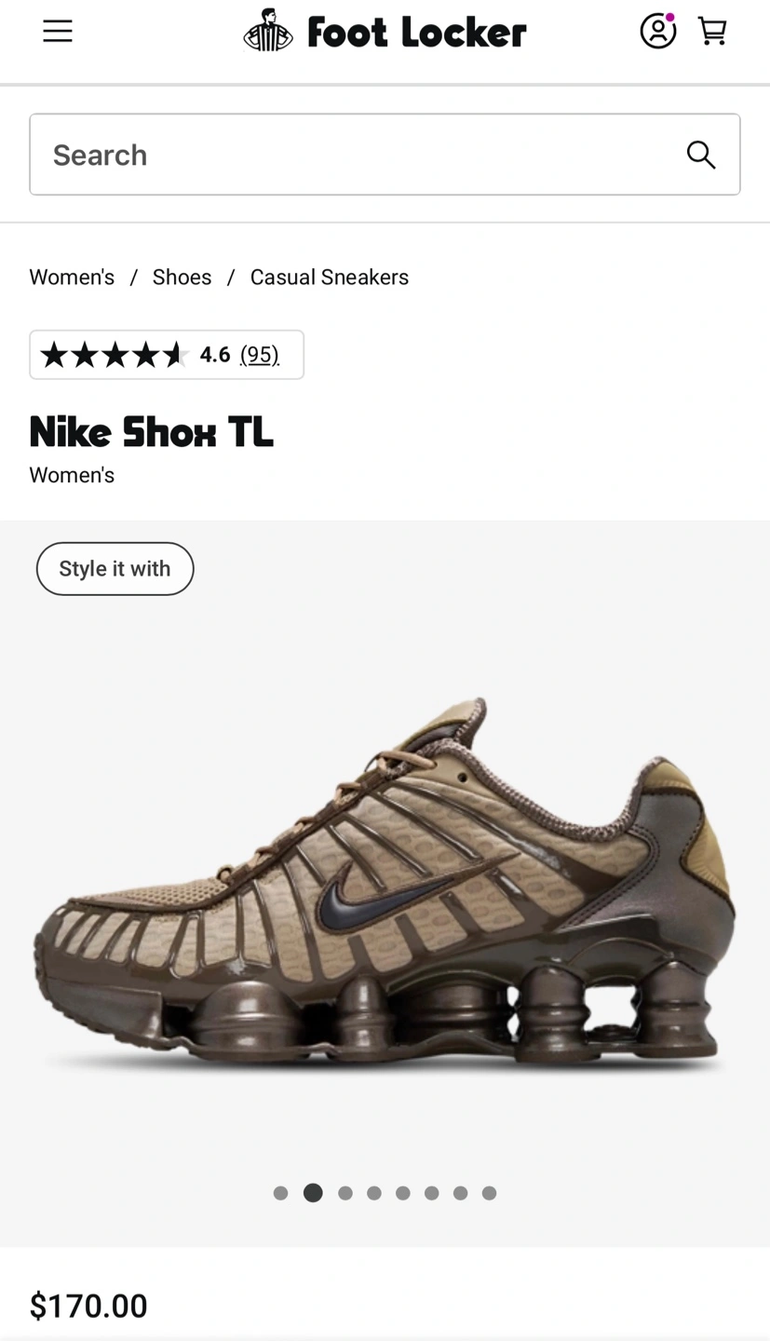Select the fourth carousel dot

[x=374, y=1193]
